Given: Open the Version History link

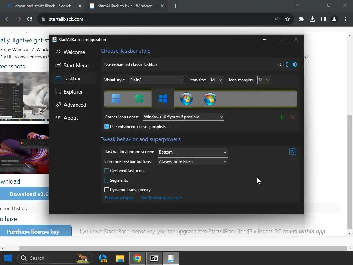Looking at the screenshot, I should [x=14, y=208].
